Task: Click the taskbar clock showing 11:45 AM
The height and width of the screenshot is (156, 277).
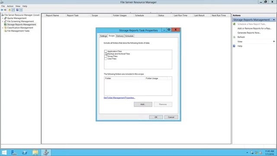Action: click(269, 153)
